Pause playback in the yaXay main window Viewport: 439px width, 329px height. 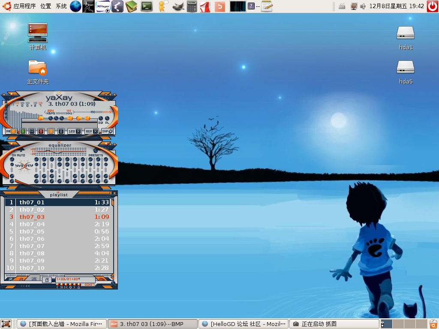32,131
